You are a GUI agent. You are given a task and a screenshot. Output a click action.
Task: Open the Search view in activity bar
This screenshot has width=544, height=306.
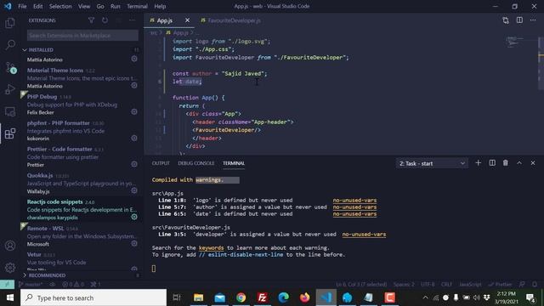coord(10,45)
